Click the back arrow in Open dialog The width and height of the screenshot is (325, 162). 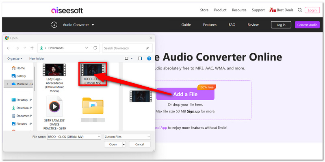pyautogui.click(x=9, y=48)
